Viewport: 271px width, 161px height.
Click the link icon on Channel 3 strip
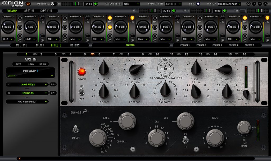(65, 31)
